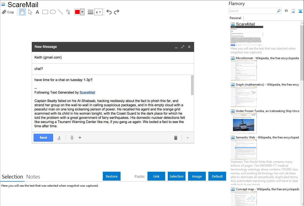
Task: Redo the last edit
Action: pyautogui.click(x=116, y=12)
